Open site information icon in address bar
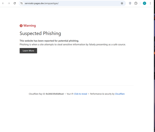 22,3
